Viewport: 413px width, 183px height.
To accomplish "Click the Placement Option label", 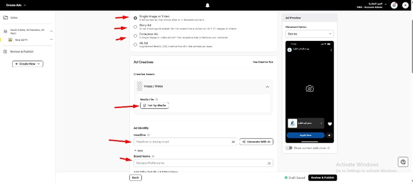I will [296, 27].
